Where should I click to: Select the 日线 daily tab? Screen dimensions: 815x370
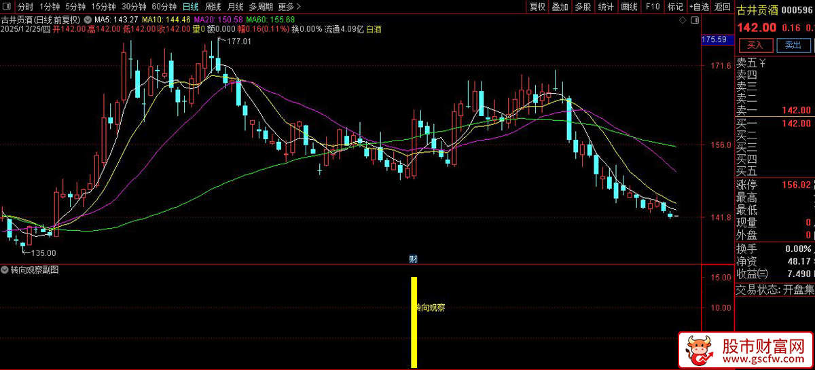[x=191, y=6]
